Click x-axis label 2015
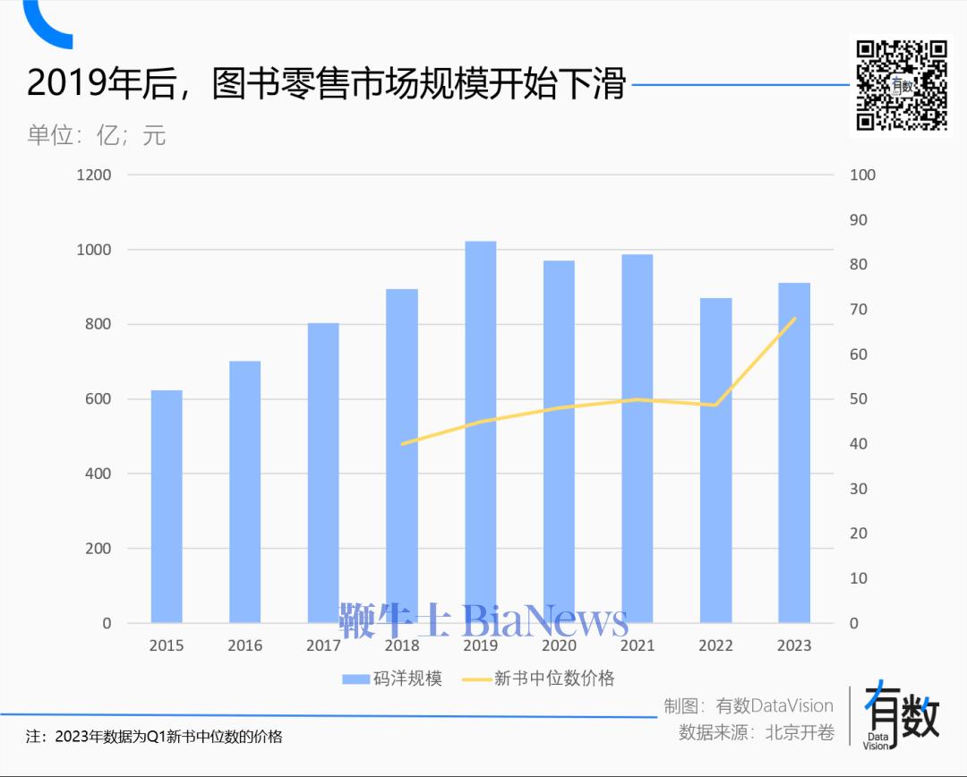The image size is (967, 777). (x=167, y=645)
